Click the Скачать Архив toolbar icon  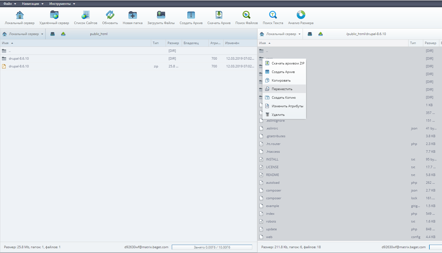pos(219,15)
